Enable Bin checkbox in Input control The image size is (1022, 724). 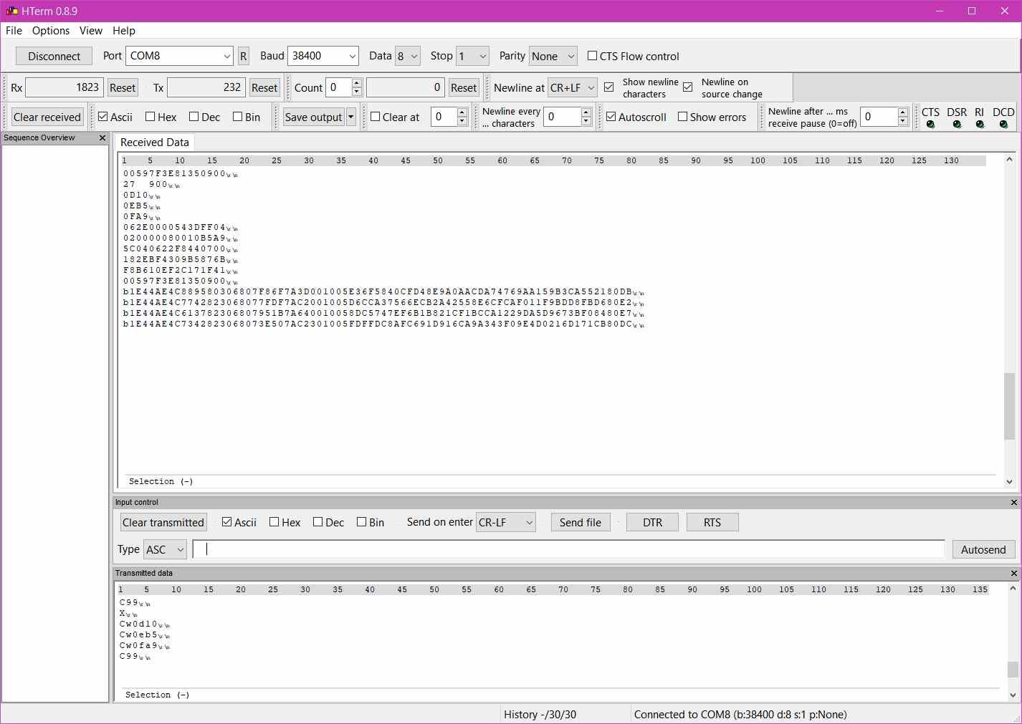click(362, 522)
